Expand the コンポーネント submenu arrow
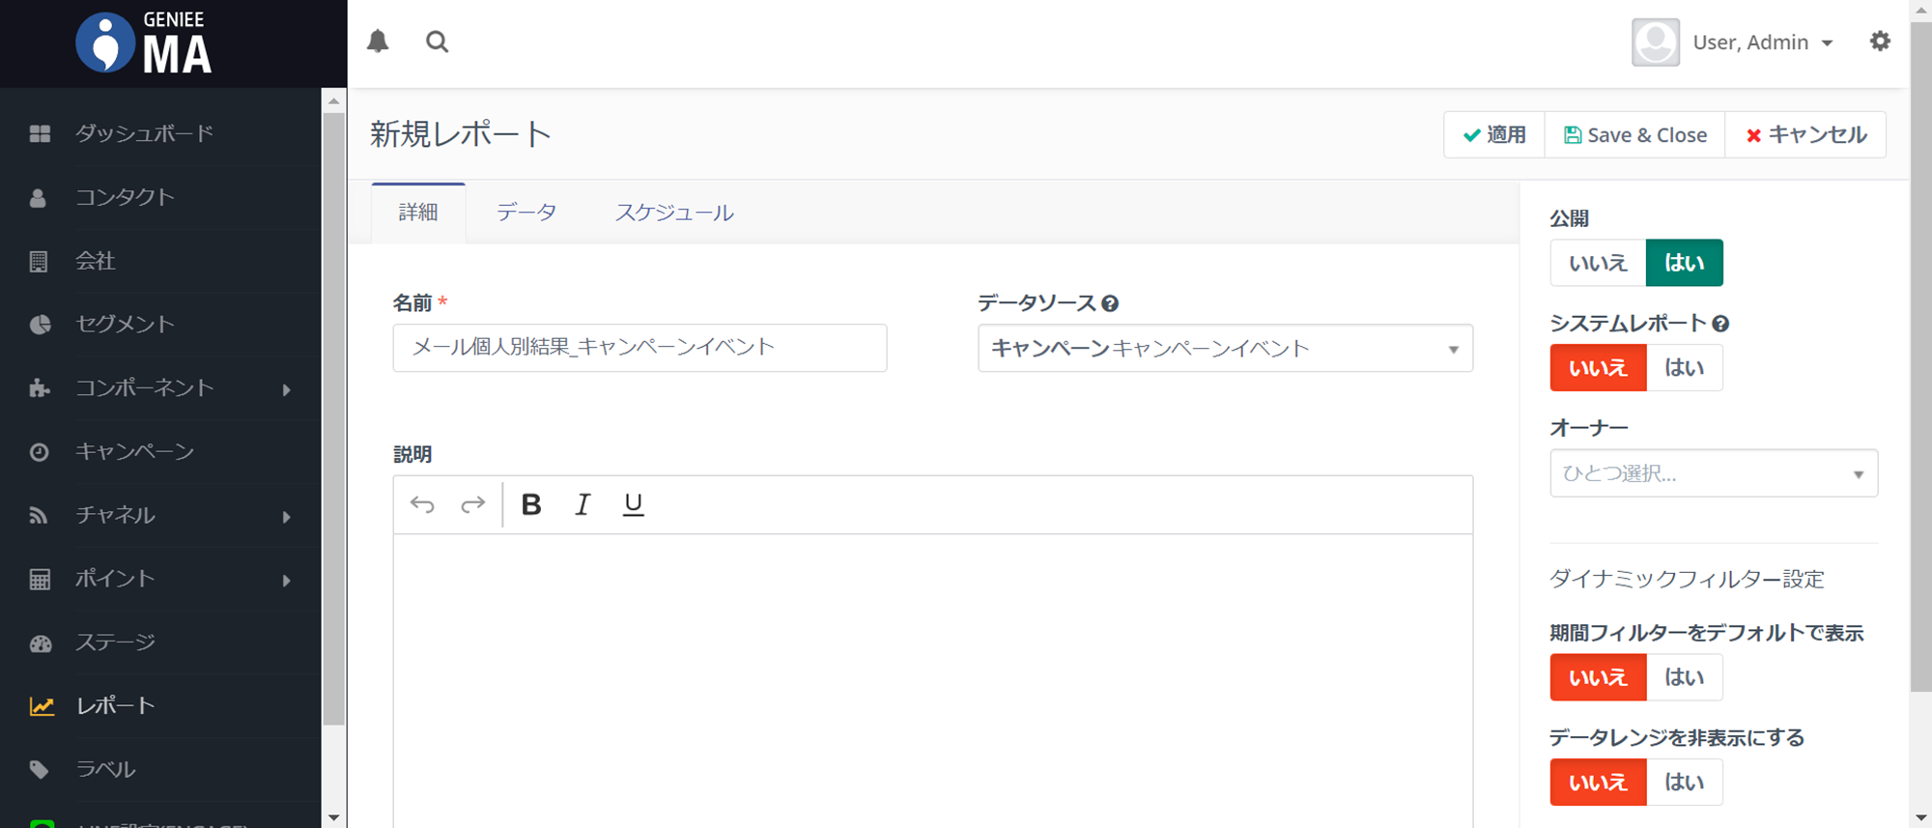 click(286, 389)
